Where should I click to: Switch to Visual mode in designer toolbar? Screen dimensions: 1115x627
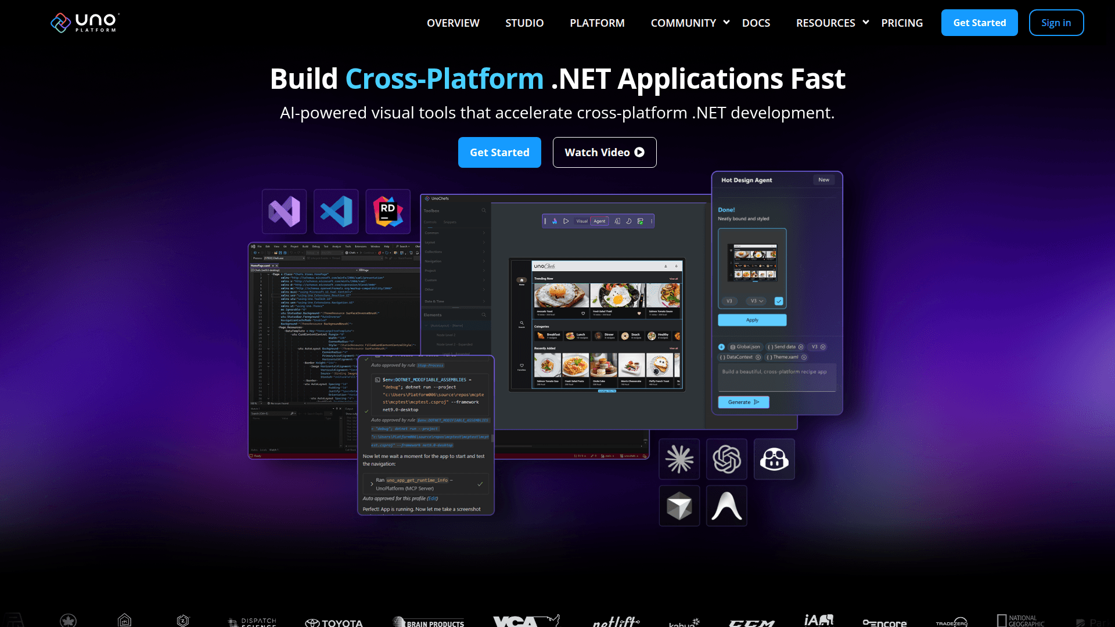coord(582,221)
